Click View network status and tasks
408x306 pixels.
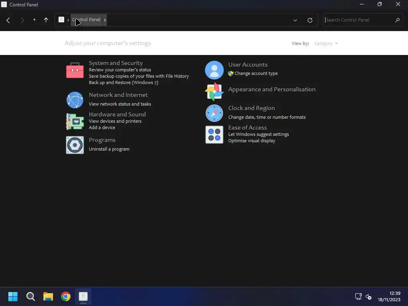point(120,104)
